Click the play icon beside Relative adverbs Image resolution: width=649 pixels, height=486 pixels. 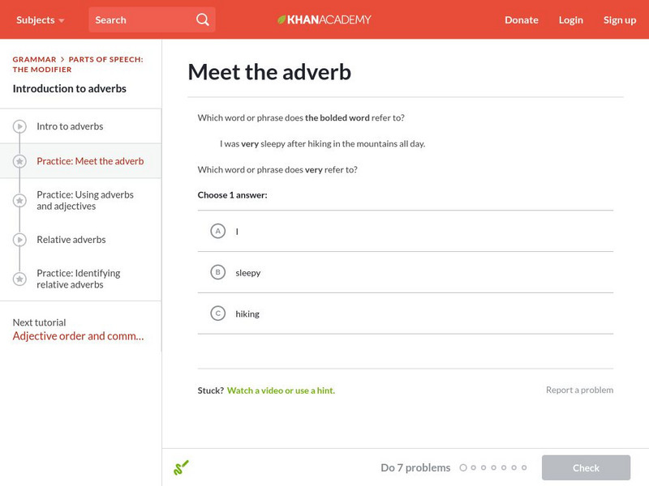coord(18,240)
